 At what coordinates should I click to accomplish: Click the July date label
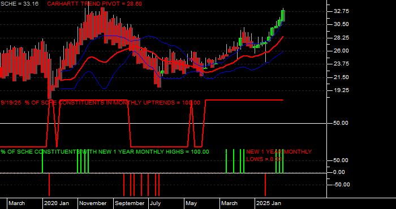pyautogui.click(x=156, y=203)
